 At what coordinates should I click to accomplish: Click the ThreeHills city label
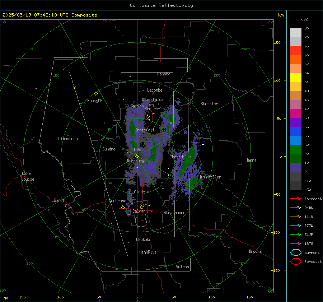tap(181, 157)
